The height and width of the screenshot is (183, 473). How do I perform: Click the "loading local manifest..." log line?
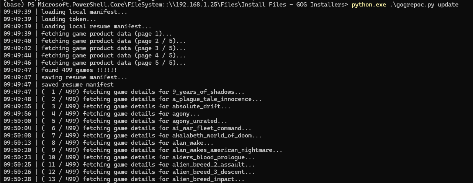[84, 12]
